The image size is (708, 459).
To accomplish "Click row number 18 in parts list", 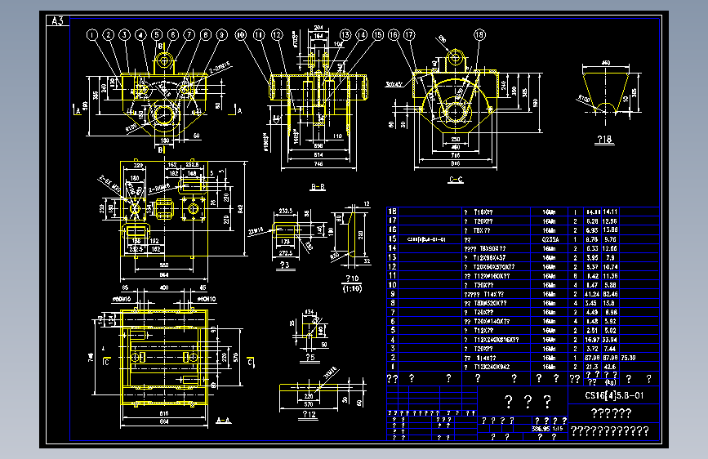I will coord(392,212).
